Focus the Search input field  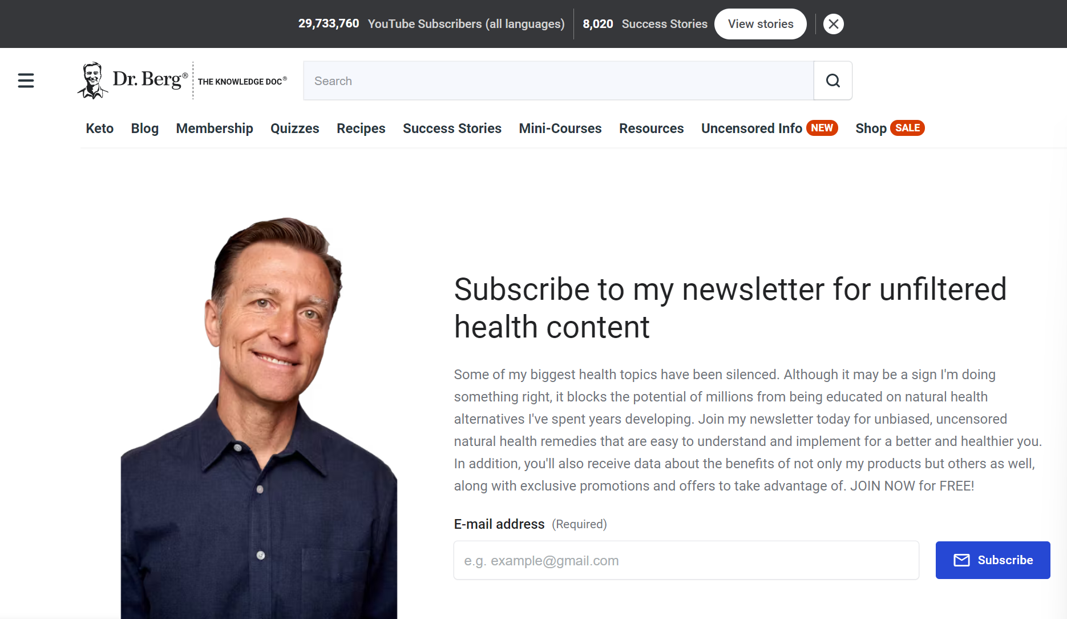[559, 81]
